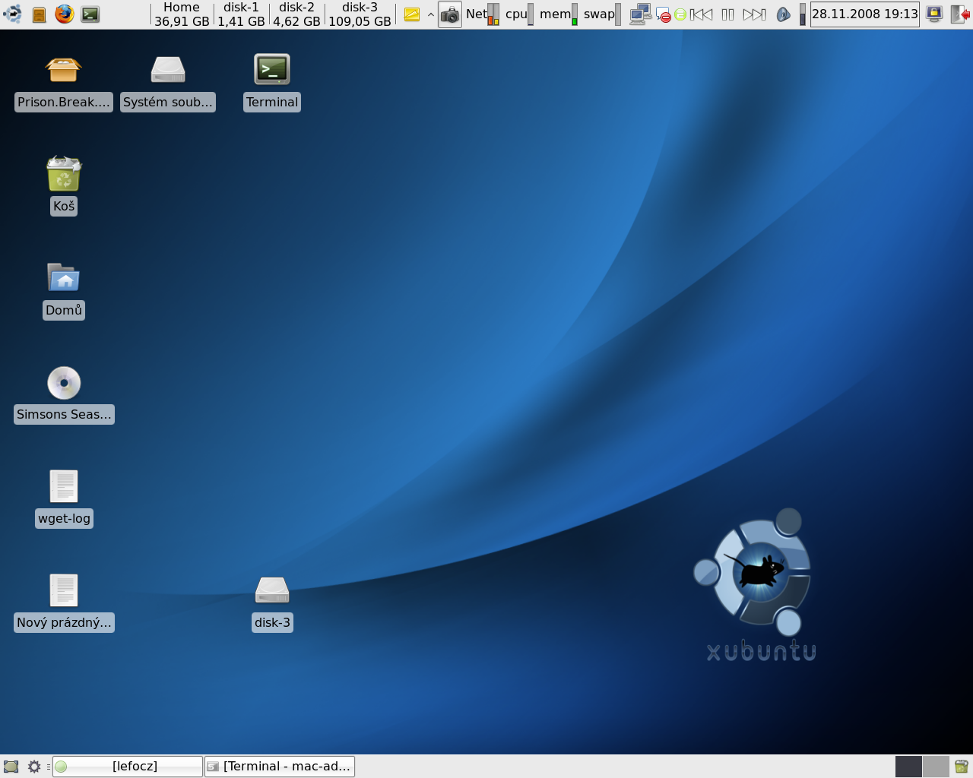Open chat status blocked tray icon
The height and width of the screenshot is (778, 973).
click(x=663, y=14)
